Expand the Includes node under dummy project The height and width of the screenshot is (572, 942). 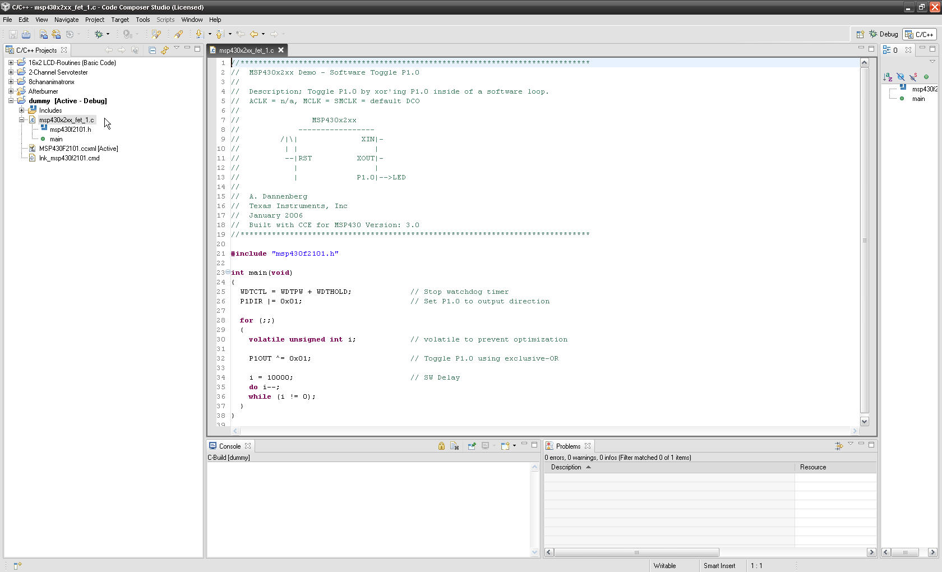(22, 110)
